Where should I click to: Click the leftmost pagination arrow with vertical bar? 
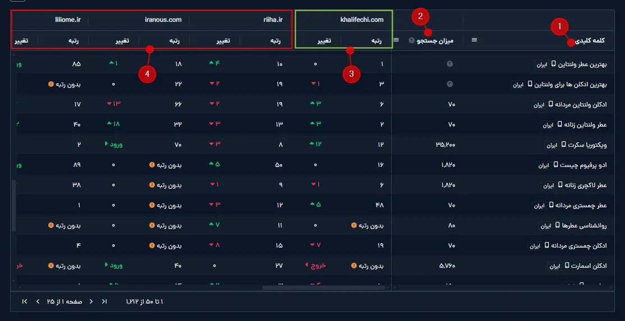[25, 302]
